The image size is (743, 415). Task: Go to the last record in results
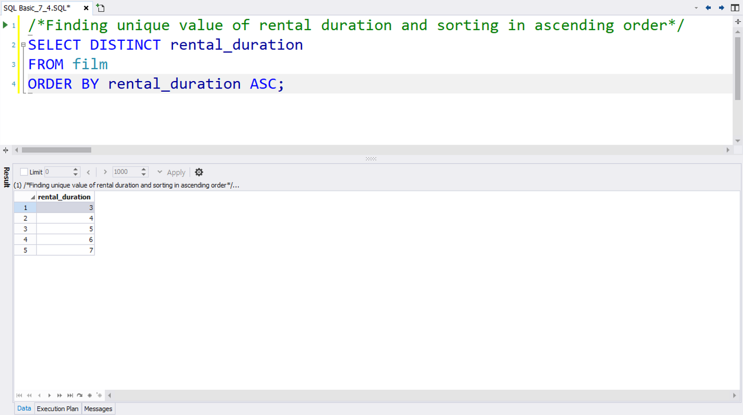70,395
